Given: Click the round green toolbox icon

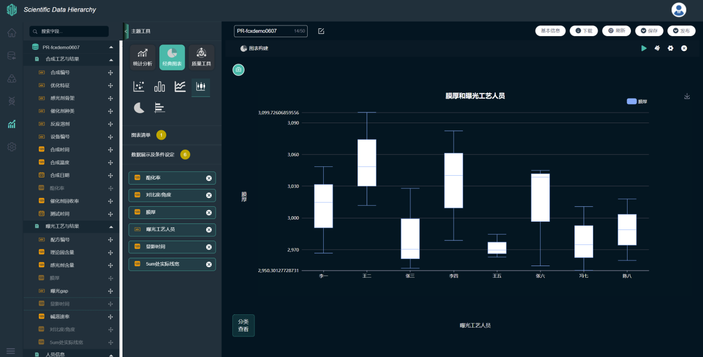Looking at the screenshot, I should [238, 70].
